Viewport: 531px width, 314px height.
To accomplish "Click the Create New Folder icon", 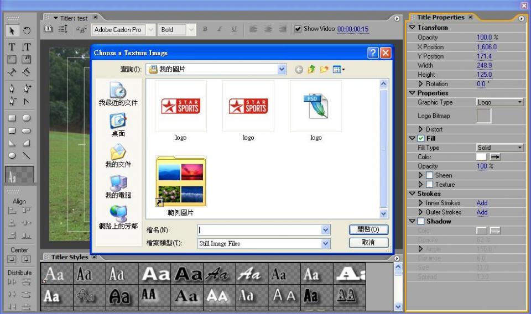I will (x=324, y=70).
